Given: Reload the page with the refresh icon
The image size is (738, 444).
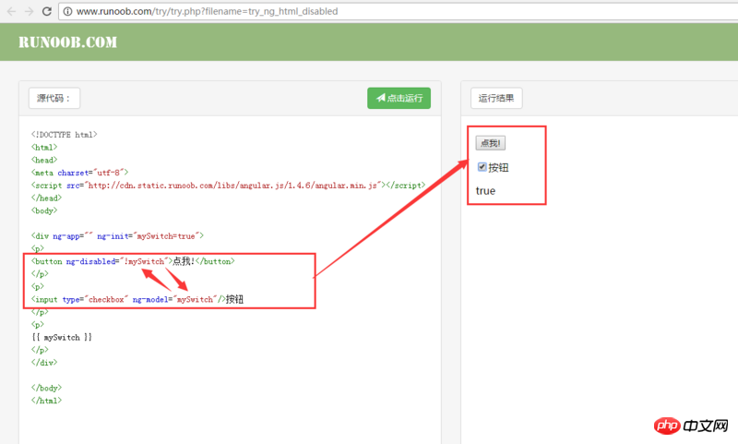Looking at the screenshot, I should click(x=47, y=11).
